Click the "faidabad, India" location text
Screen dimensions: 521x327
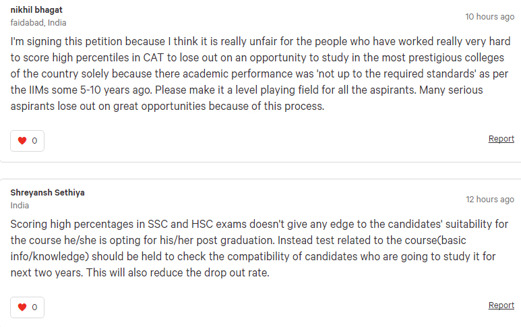click(38, 23)
